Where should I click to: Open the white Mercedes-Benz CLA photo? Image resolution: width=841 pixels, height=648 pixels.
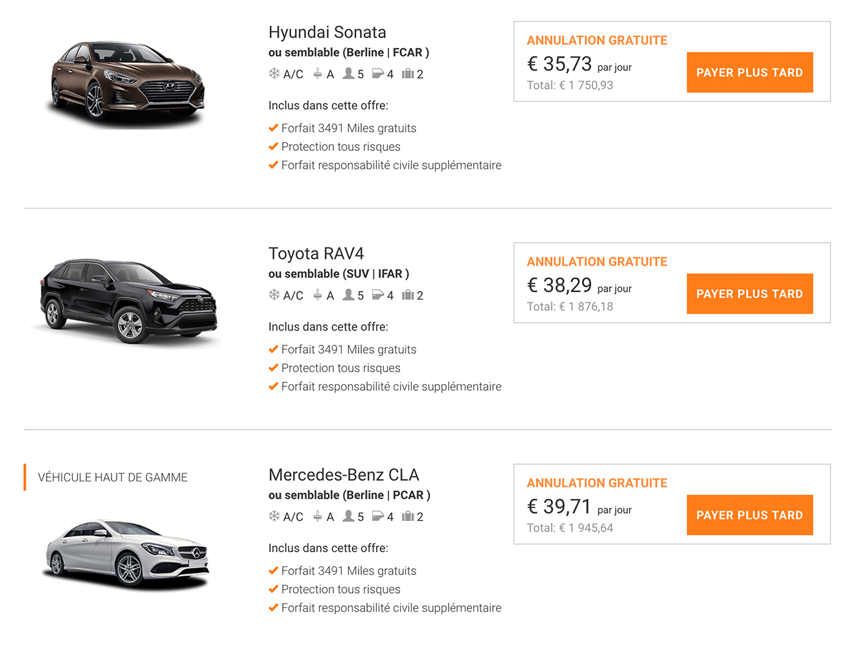[128, 554]
